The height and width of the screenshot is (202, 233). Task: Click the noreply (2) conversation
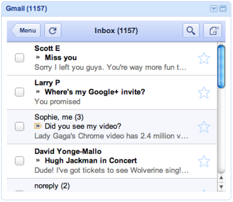(52, 186)
